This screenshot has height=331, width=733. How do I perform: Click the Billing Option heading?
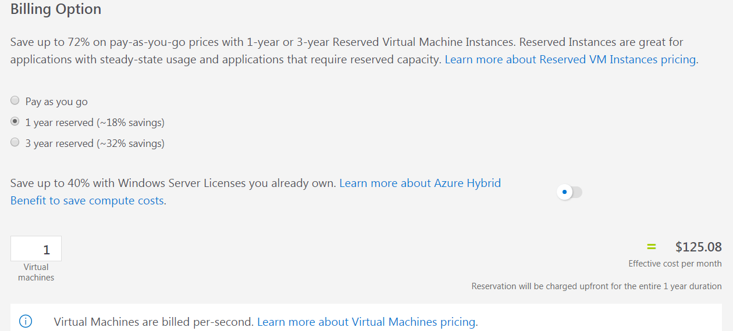coord(56,9)
